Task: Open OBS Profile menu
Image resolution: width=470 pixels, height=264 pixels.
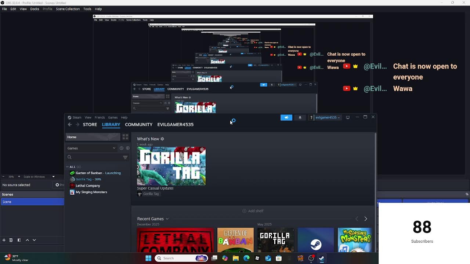Action: pyautogui.click(x=47, y=9)
